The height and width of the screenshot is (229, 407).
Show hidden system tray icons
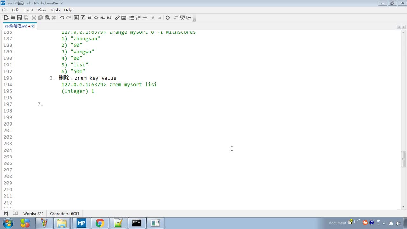coord(384,223)
